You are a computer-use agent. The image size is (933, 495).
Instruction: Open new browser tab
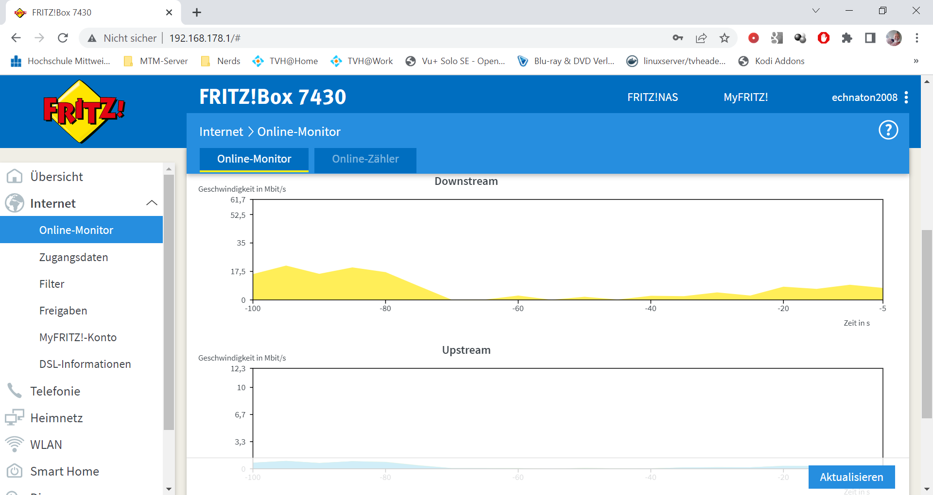[197, 13]
